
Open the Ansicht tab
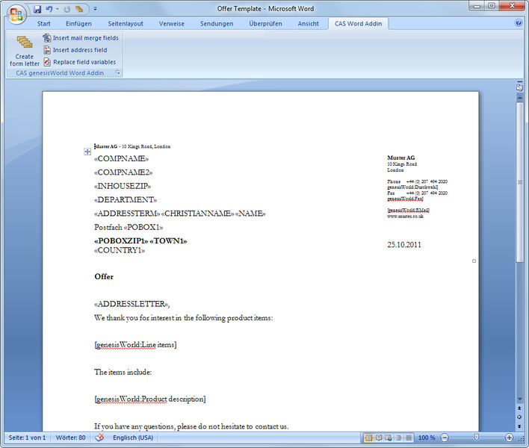308,24
